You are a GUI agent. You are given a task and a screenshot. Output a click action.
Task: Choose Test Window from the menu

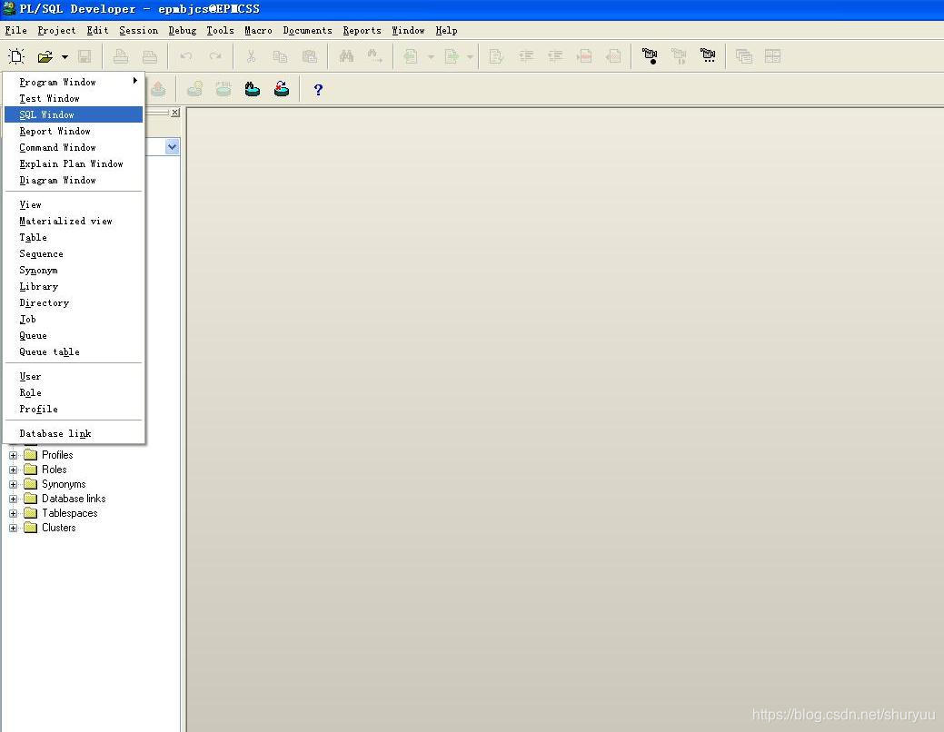[x=74, y=98]
